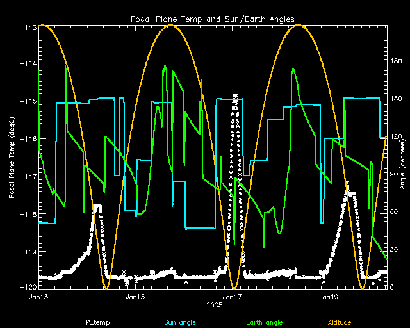Click the 180 degree angle tick label

point(395,62)
